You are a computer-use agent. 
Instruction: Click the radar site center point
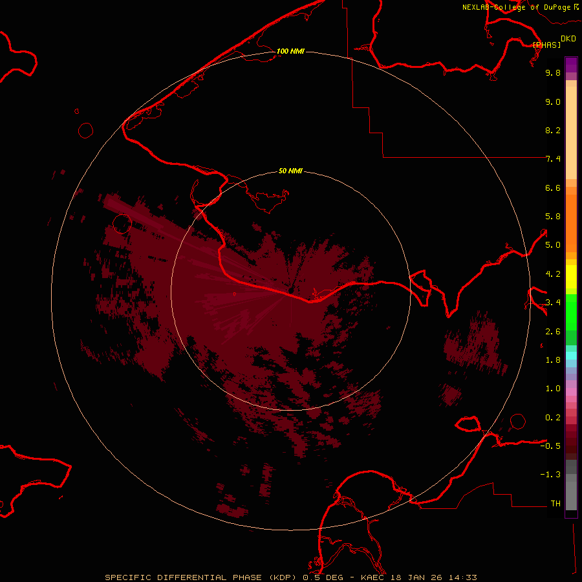click(x=290, y=290)
